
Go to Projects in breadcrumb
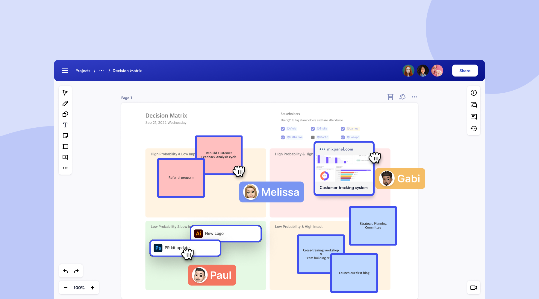tap(83, 71)
